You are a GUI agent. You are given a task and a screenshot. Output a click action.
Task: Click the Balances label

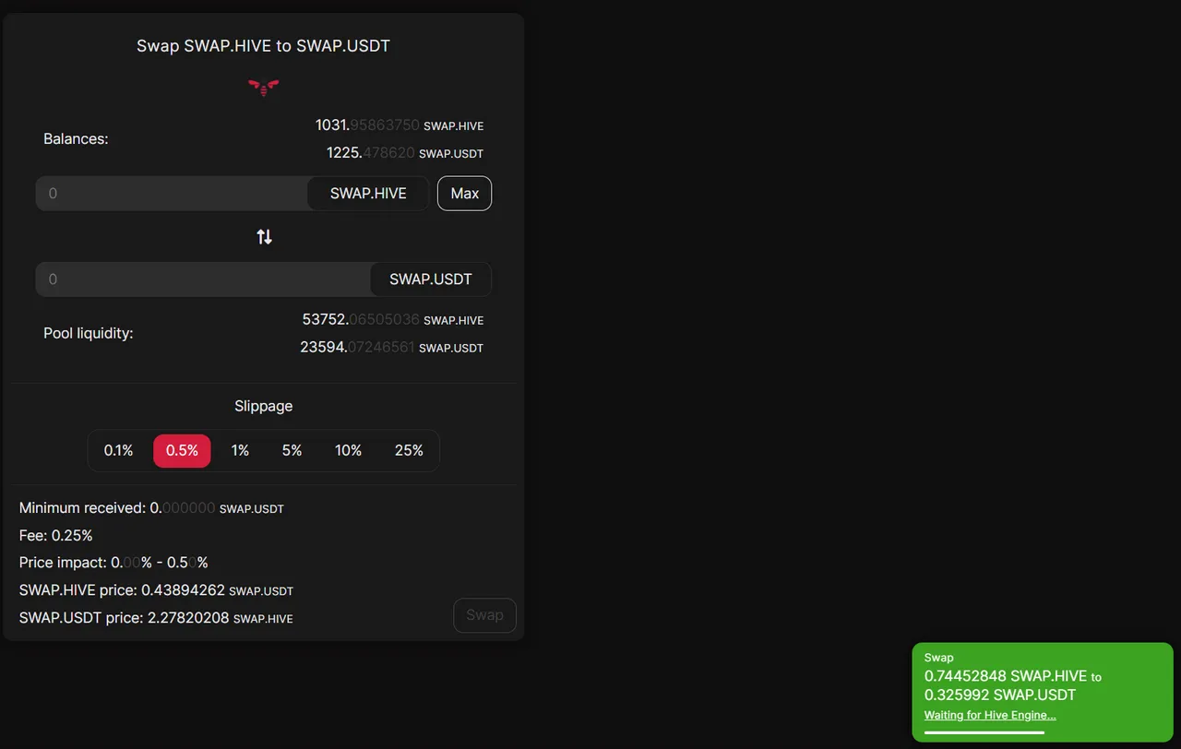(x=76, y=139)
